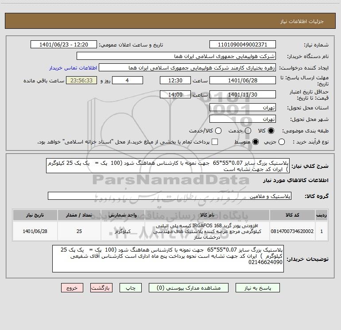Select the کالا radio button
This screenshot has width=341, height=330.
coord(271,131)
